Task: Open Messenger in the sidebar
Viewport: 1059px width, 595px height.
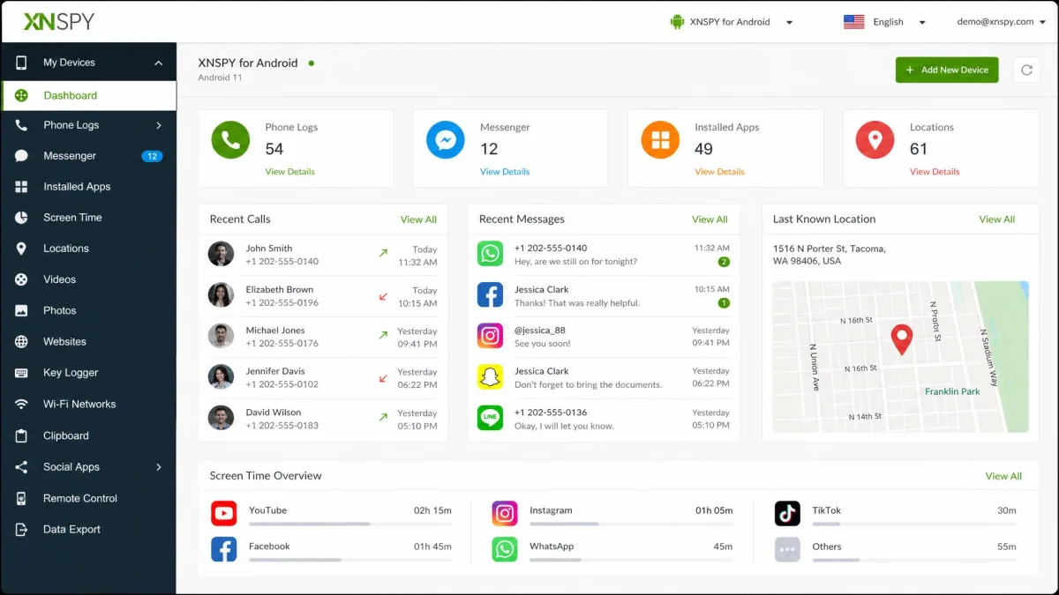Action: tap(88, 156)
